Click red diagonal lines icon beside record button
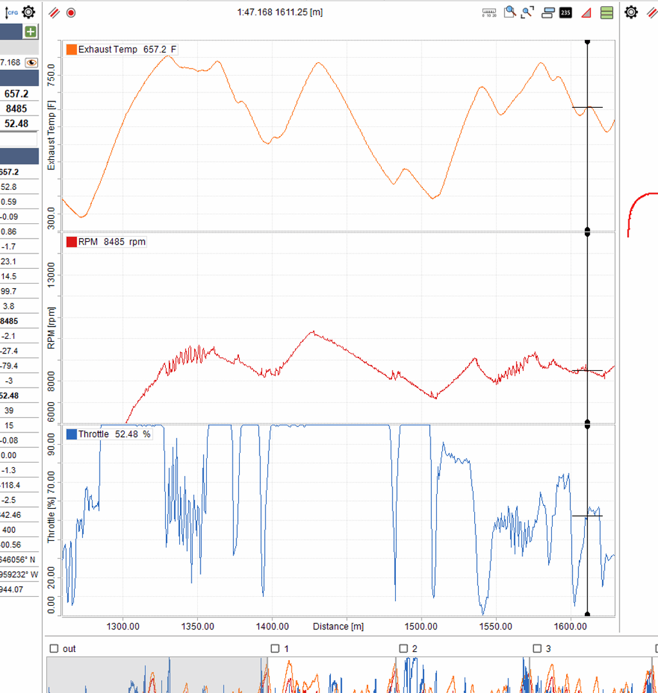Image resolution: width=658 pixels, height=693 pixels. tap(55, 12)
